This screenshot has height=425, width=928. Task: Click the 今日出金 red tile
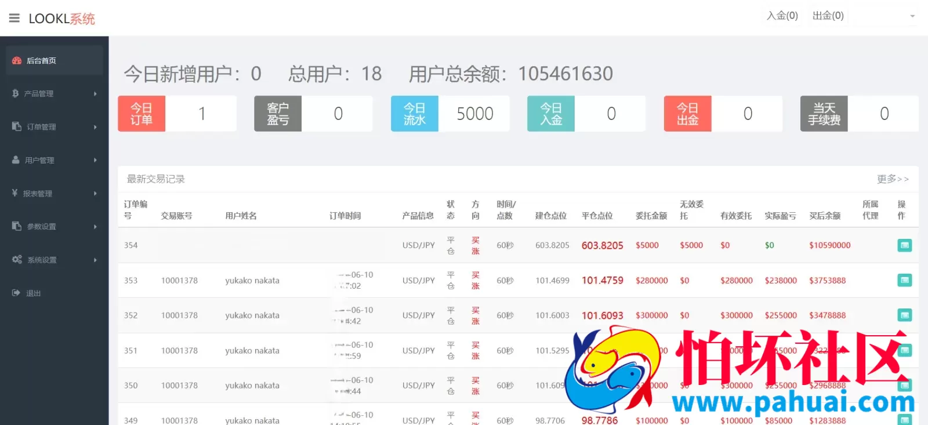[x=688, y=114]
